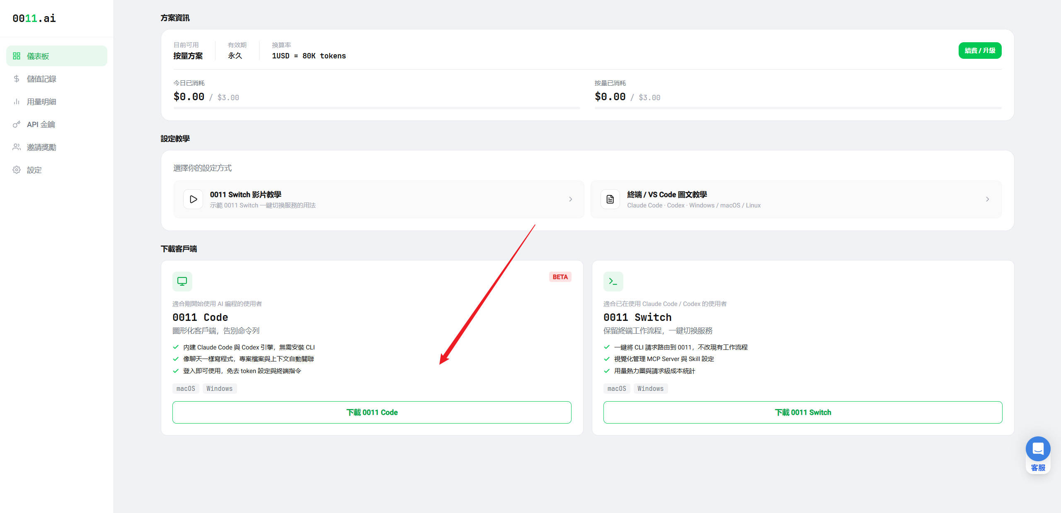Click the Windows tag on the 0011 Code card
1061x513 pixels.
[x=220, y=388]
